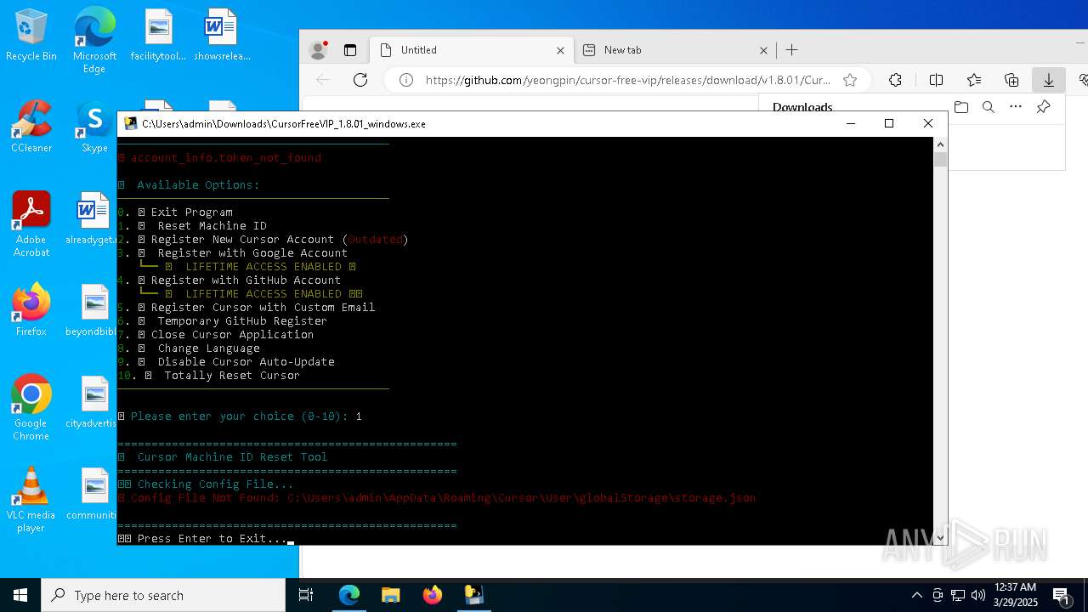Switch to the Untitled tab in Edge
This screenshot has width=1088, height=612.
click(472, 50)
